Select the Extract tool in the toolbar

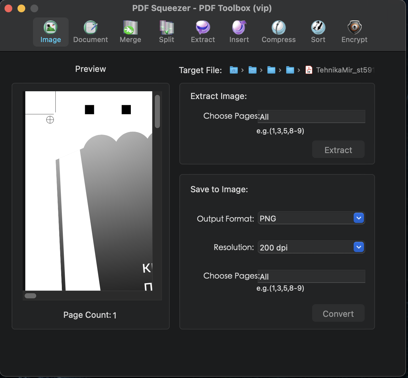tap(202, 32)
